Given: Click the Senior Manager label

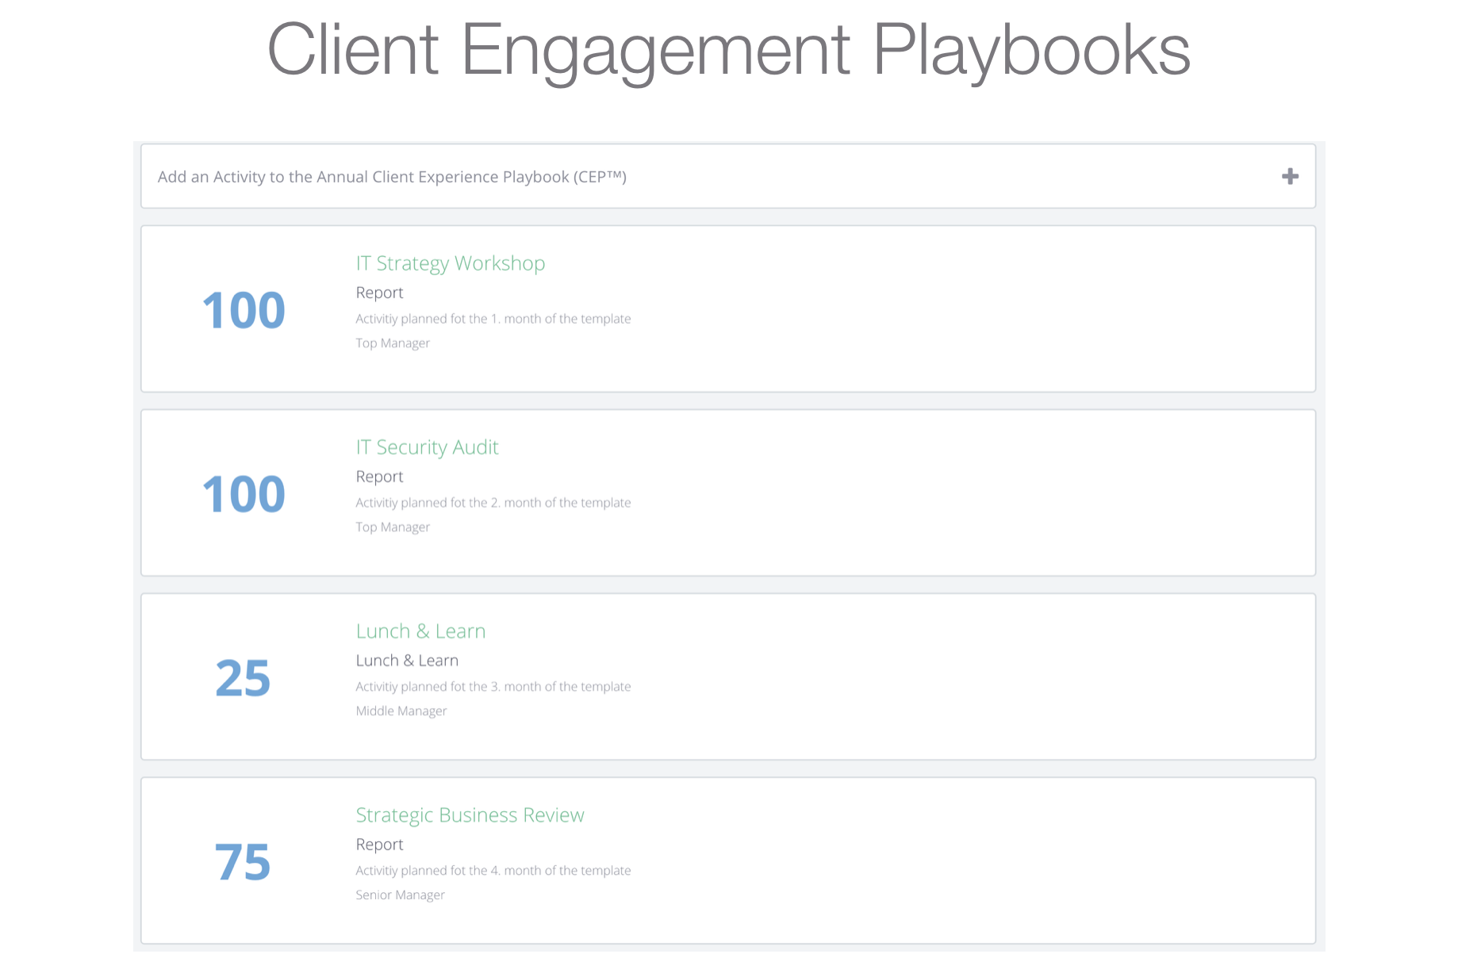Looking at the screenshot, I should pos(400,895).
